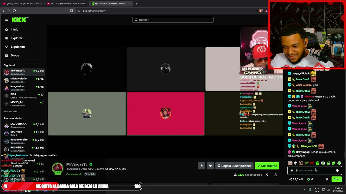The image size is (346, 194).
Task: Insert the red RIP emote
Action: point(312,163)
